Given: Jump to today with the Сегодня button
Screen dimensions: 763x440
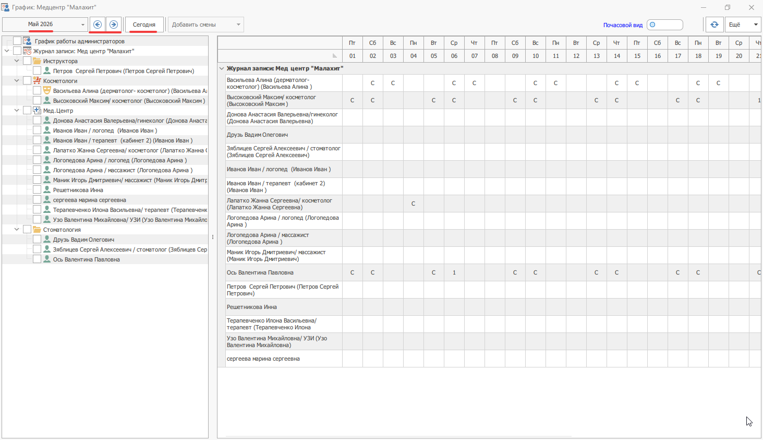Looking at the screenshot, I should point(144,25).
